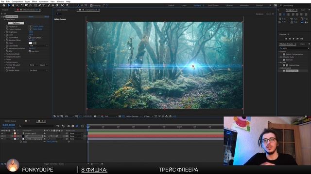Image resolution: width=311 pixels, height=174 pixels.
Task: Select the Roto Brush tool
Action: [x=63, y=5]
